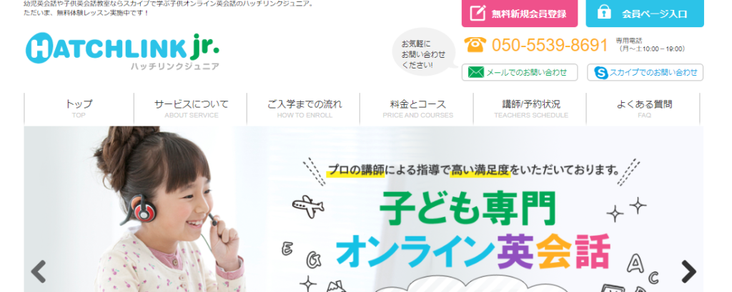The height and width of the screenshot is (292, 732).
Task: Click the Hatchlink jr. logo
Action: [x=122, y=51]
